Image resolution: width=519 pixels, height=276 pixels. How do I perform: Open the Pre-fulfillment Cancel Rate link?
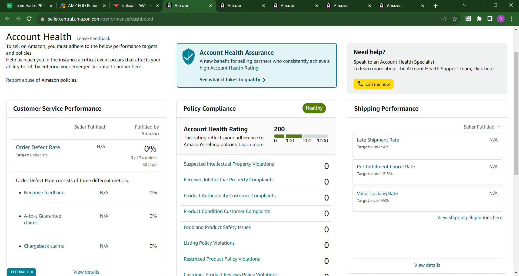coord(386,167)
